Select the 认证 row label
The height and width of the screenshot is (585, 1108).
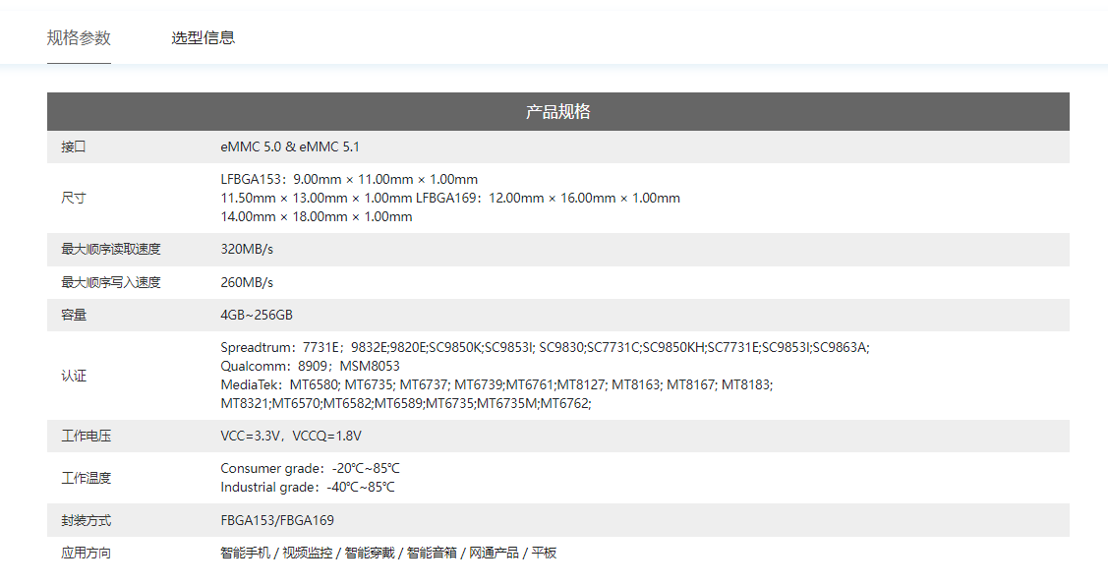pyautogui.click(x=74, y=376)
